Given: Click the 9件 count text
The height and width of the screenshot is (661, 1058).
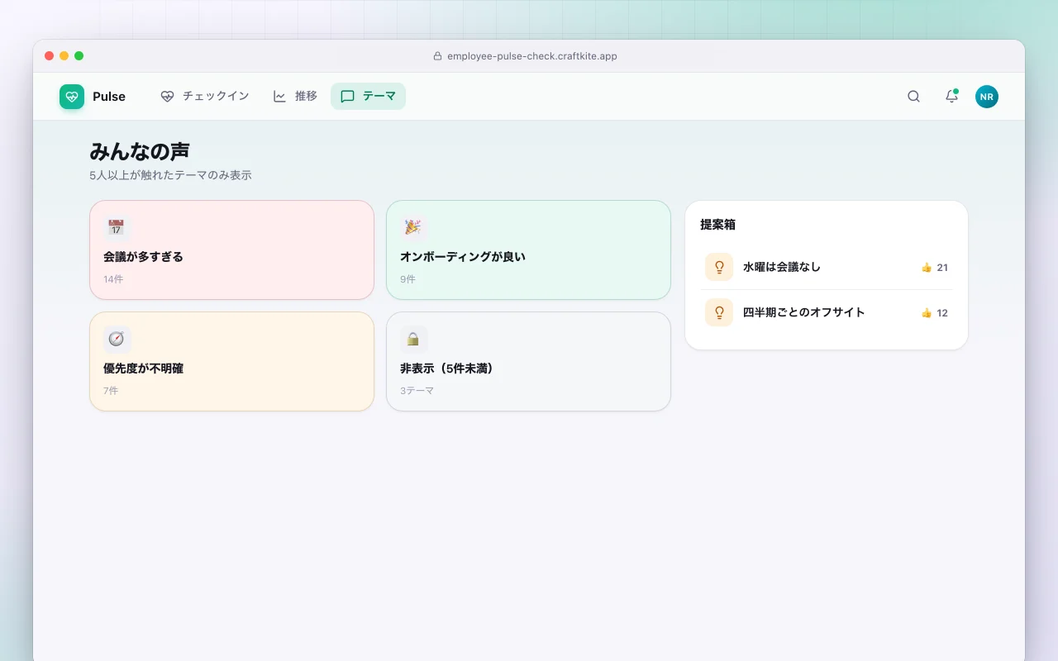Looking at the screenshot, I should (407, 279).
